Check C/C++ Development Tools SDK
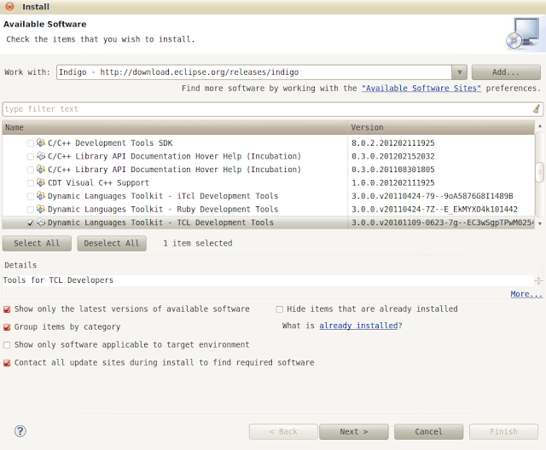 [31, 143]
